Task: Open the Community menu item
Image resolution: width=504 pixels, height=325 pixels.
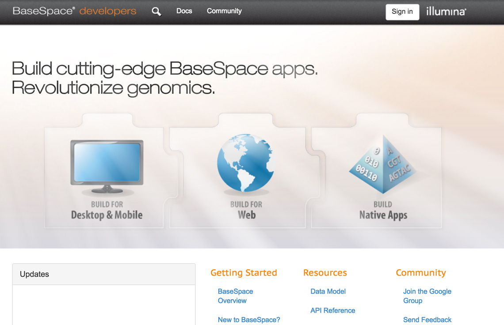Action: (224, 11)
